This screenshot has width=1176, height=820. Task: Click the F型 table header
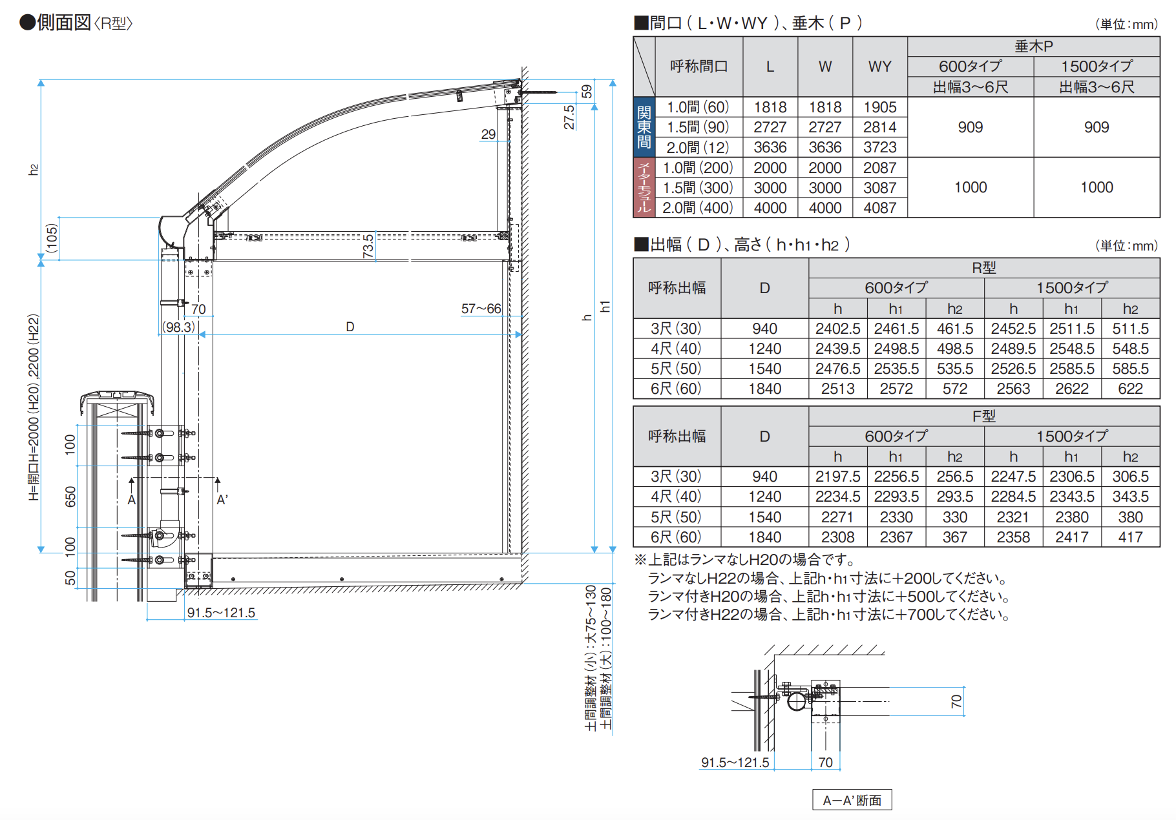983,416
